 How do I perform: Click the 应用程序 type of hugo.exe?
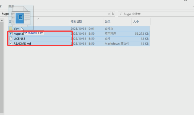(x=110, y=34)
